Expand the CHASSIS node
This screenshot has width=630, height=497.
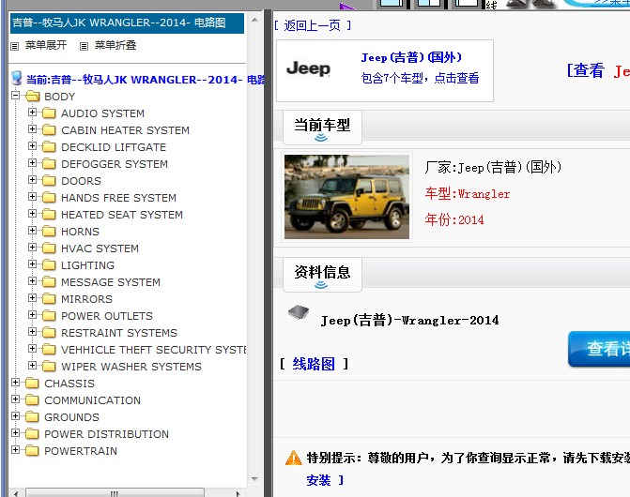[16, 383]
